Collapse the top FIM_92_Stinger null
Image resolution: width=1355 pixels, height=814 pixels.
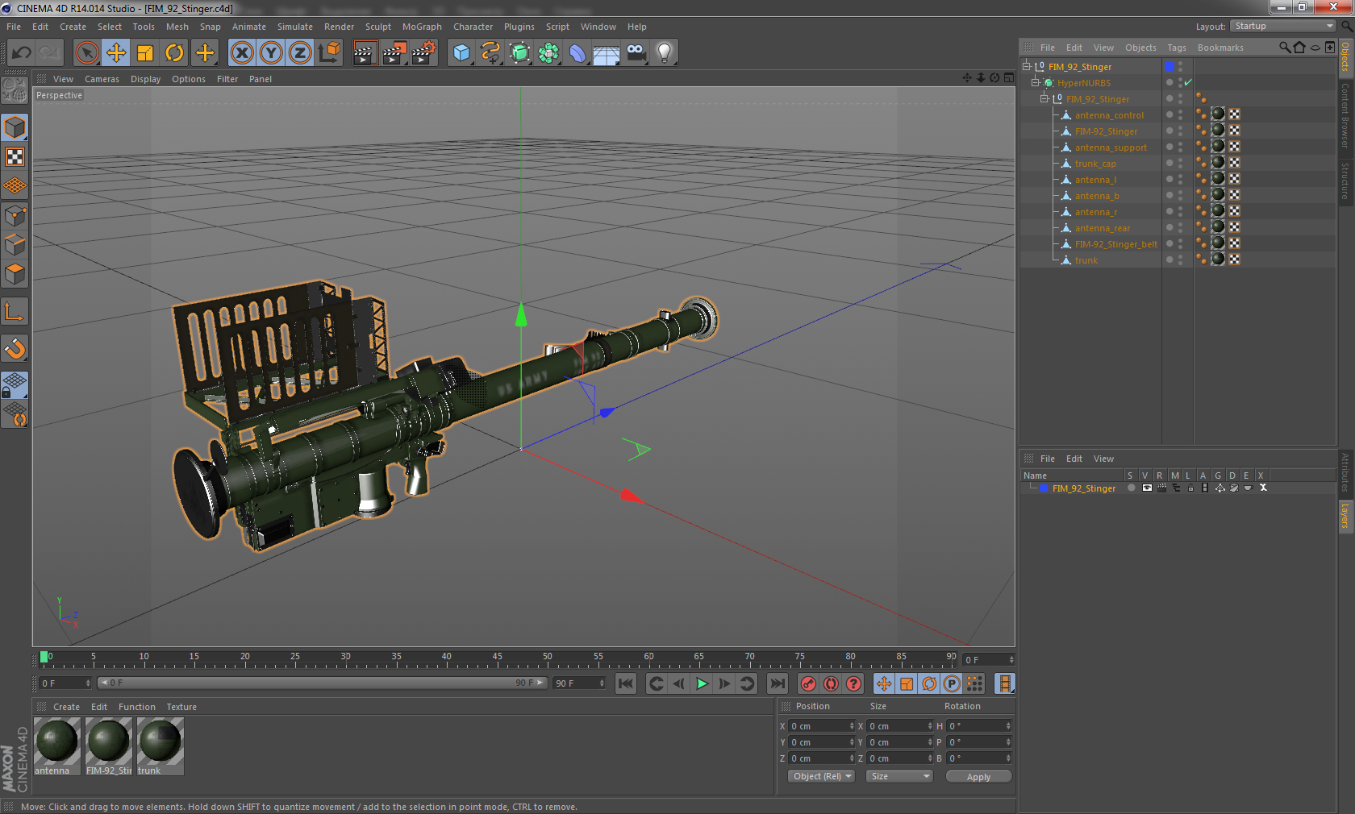[1027, 66]
